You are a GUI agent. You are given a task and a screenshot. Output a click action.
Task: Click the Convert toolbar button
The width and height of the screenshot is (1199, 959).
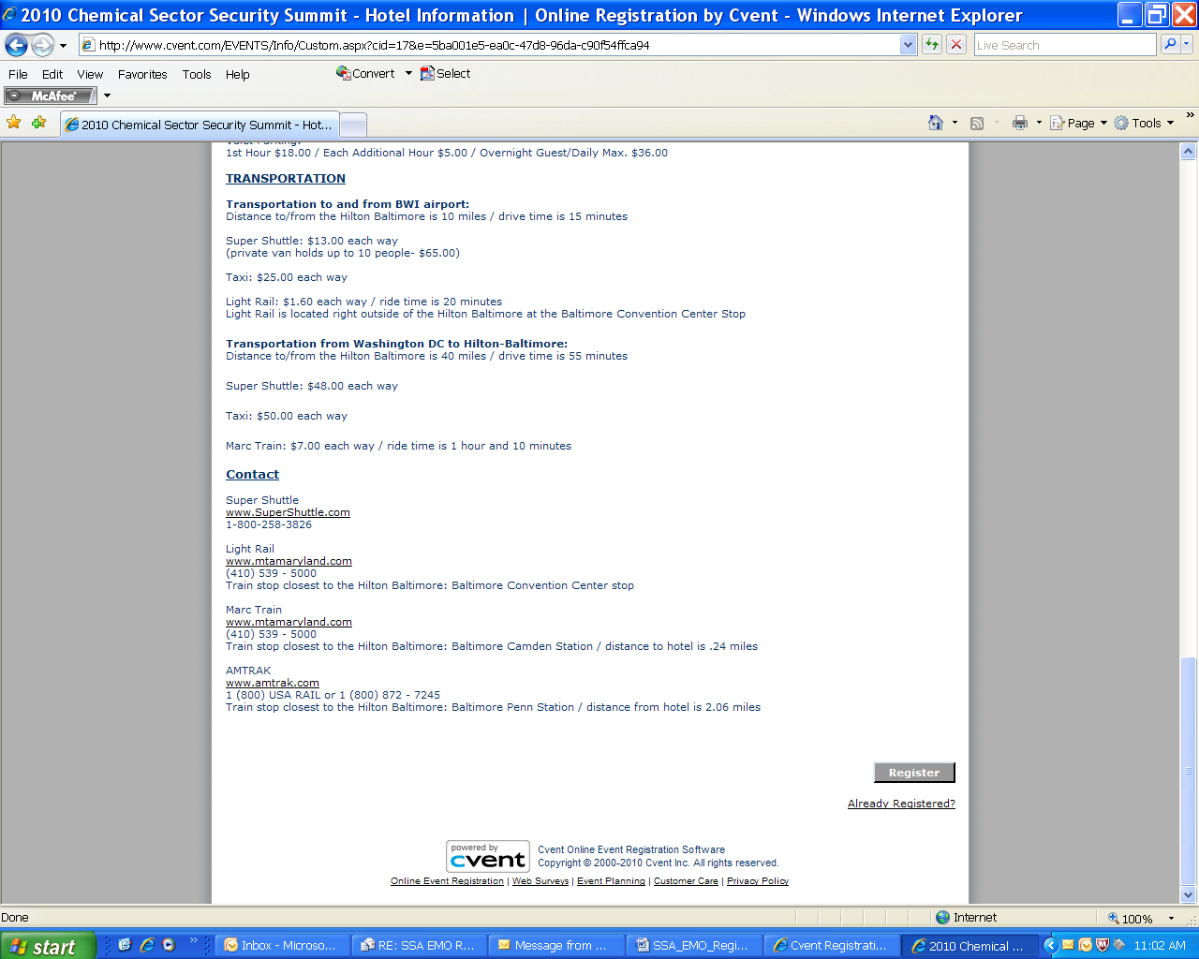pyautogui.click(x=365, y=73)
